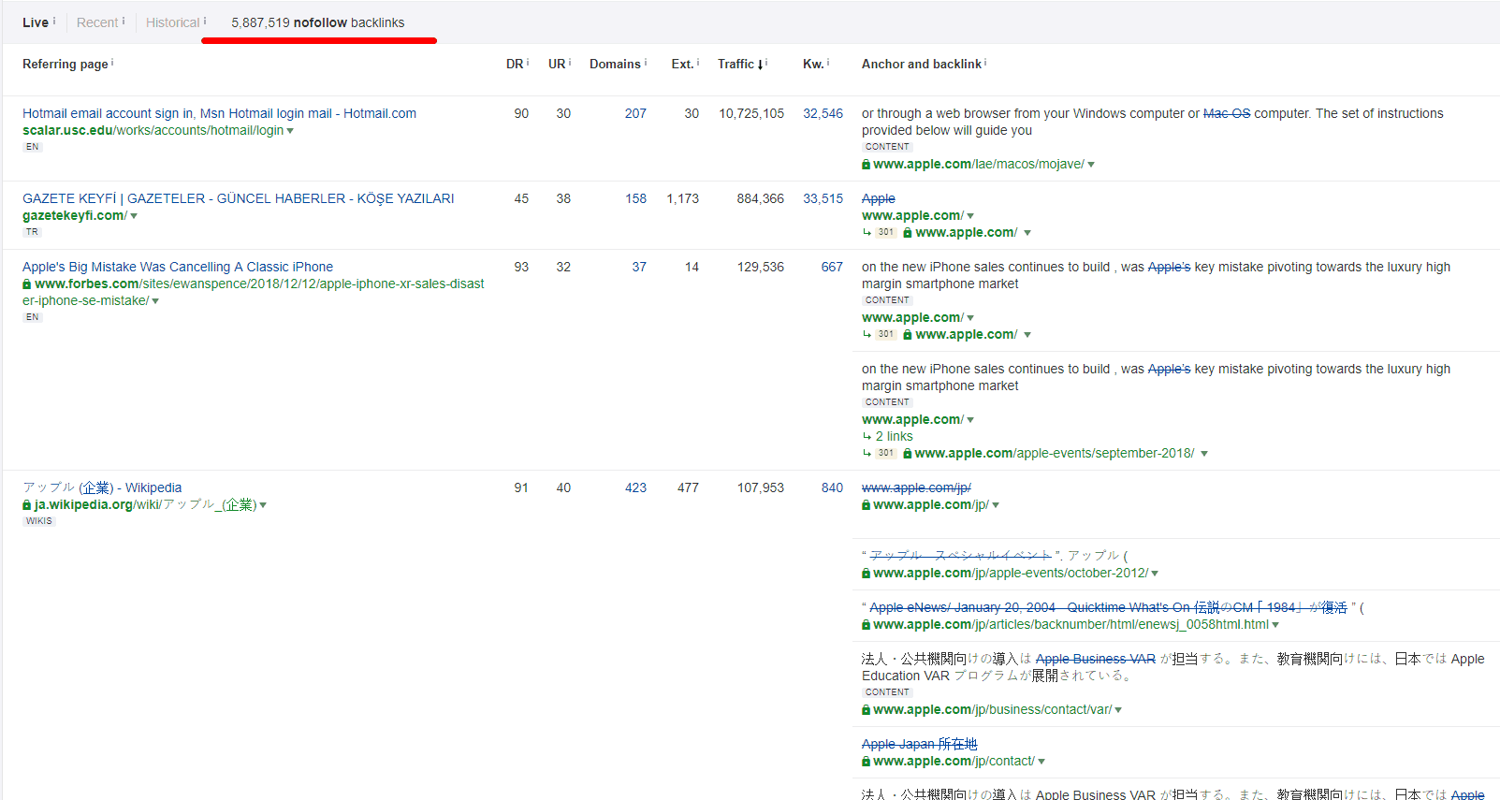The width and height of the screenshot is (1500, 800).
Task: Switch to the Recent backlinks tab
Action: 97,22
